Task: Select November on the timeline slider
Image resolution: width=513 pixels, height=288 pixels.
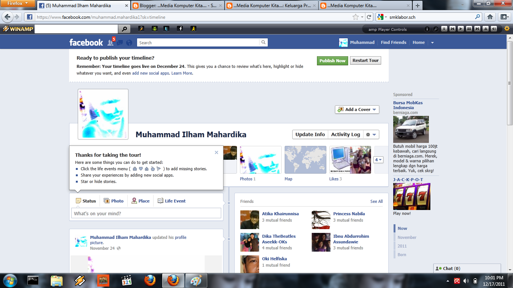Action: 406,237
